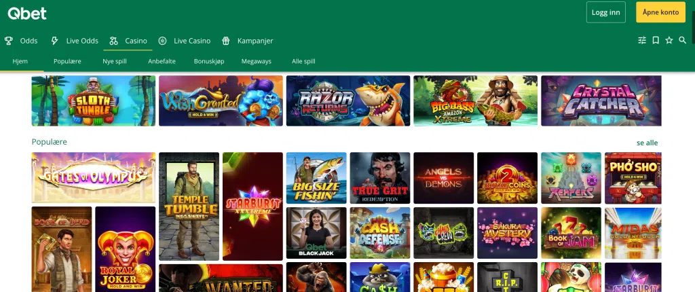Click the Casino cherries icon
The image size is (695, 292).
113,41
